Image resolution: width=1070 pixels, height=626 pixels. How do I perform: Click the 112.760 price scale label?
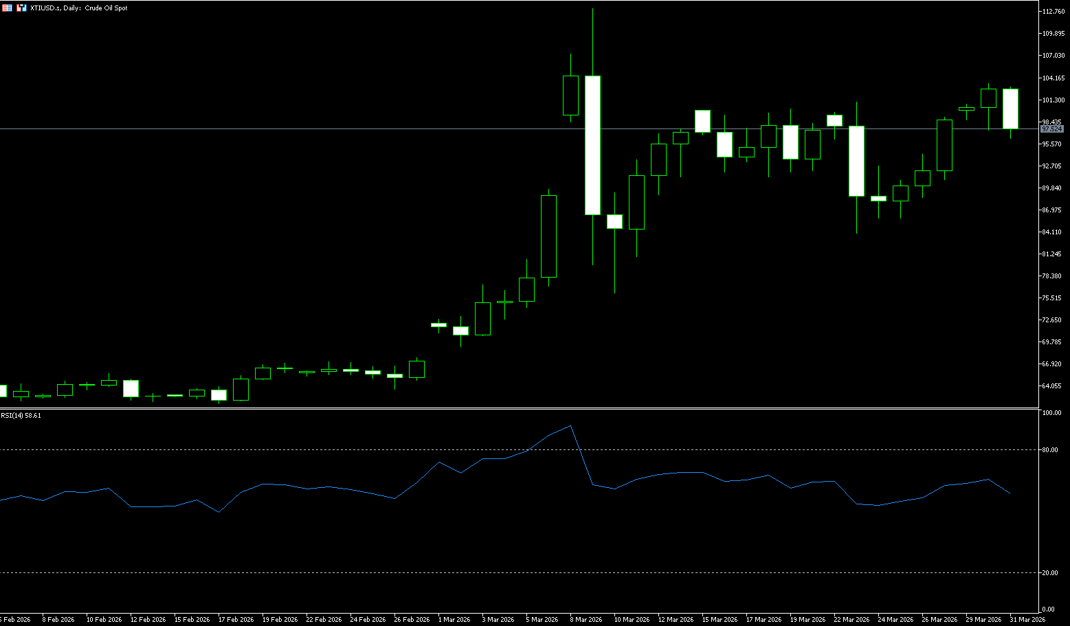pos(1054,12)
